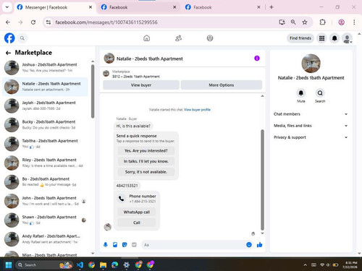Switch to the third Facebook tab
Screen dimensions: 362x271
223,7
